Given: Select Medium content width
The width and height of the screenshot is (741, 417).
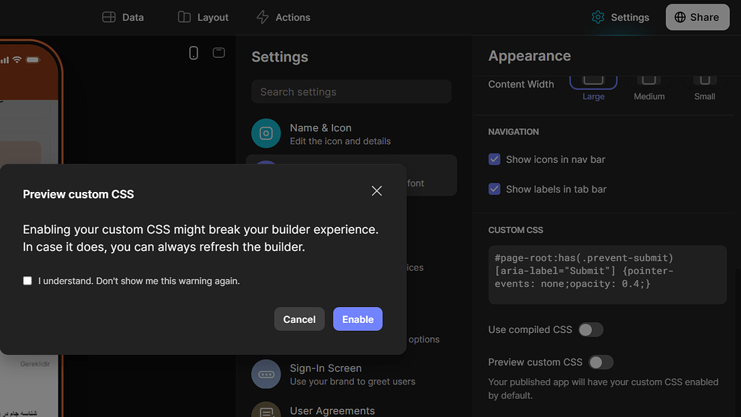Looking at the screenshot, I should click(648, 82).
